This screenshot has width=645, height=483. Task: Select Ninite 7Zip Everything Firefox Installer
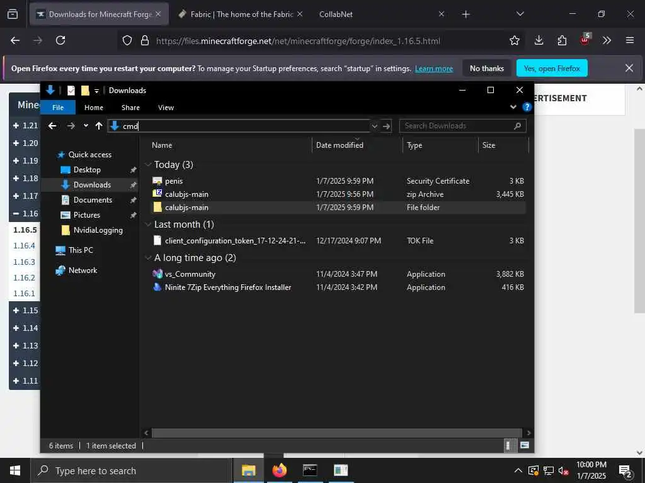click(338, 287)
